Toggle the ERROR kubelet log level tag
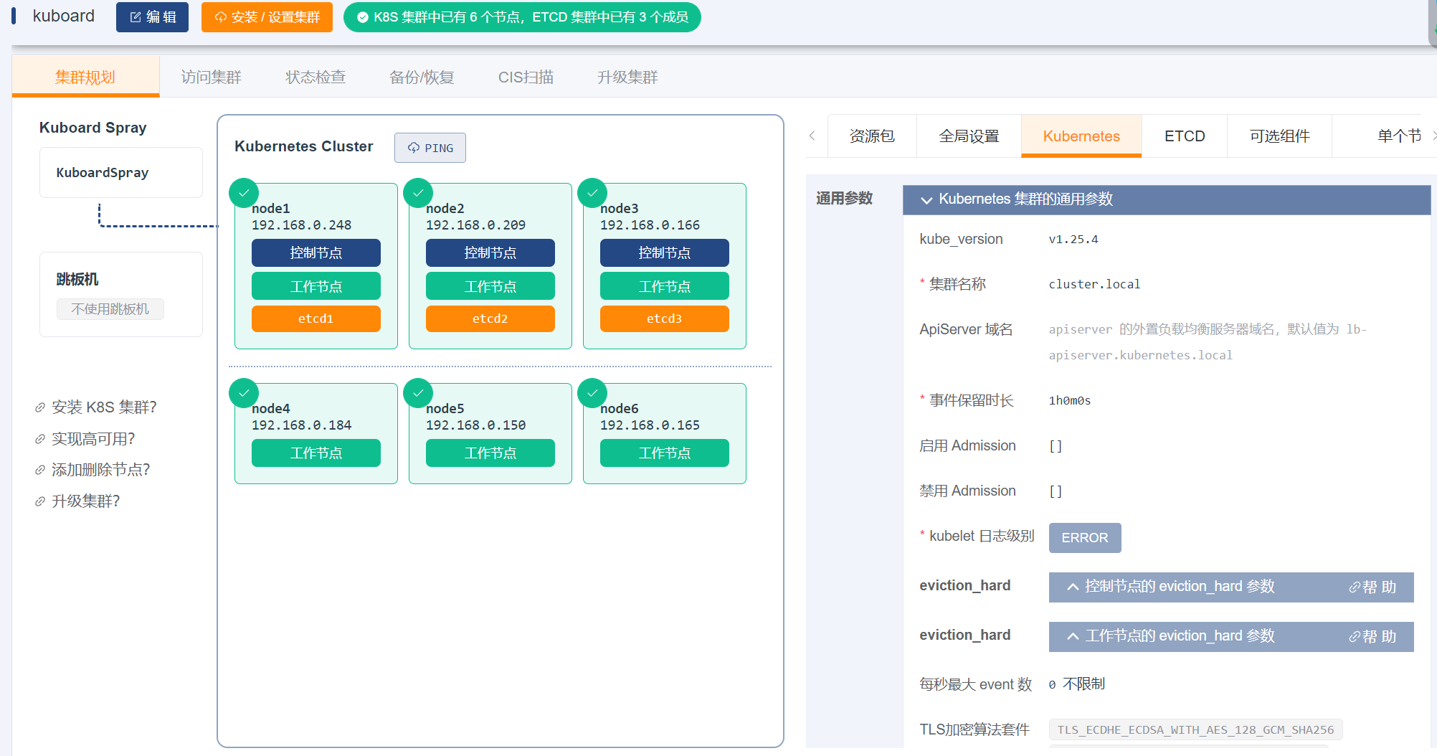 tap(1084, 538)
